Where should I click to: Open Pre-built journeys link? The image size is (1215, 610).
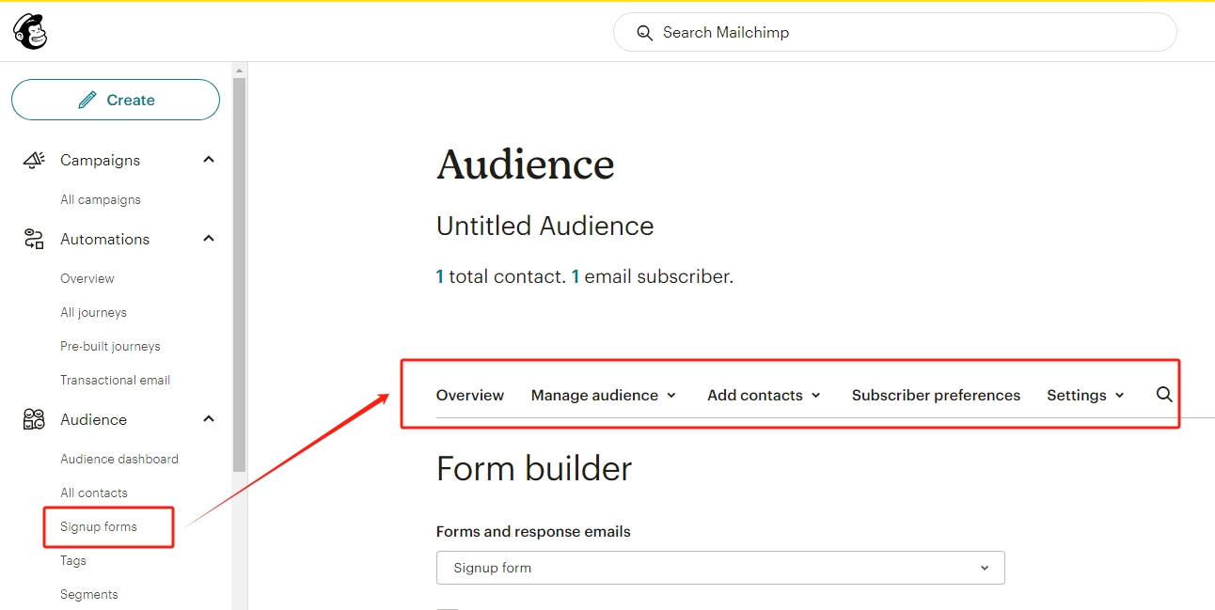point(110,346)
